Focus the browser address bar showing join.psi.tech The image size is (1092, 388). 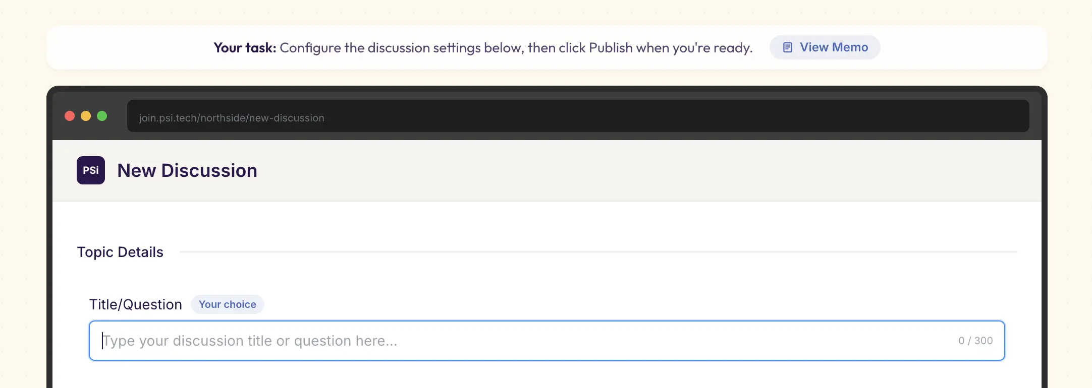pyautogui.click(x=578, y=116)
